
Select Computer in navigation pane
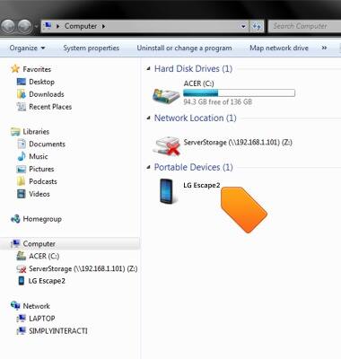39,244
